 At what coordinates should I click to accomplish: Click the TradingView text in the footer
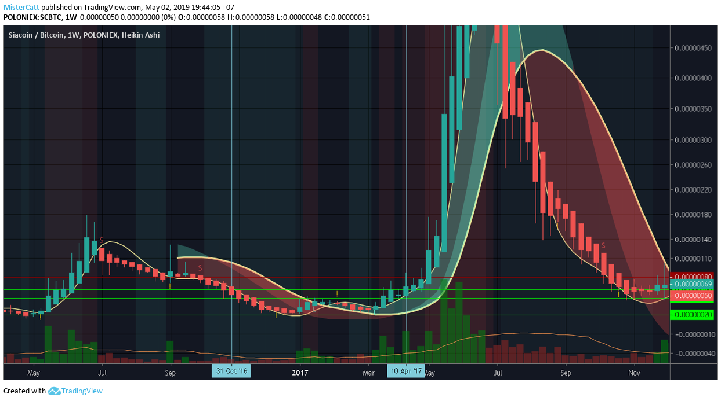pyautogui.click(x=83, y=391)
